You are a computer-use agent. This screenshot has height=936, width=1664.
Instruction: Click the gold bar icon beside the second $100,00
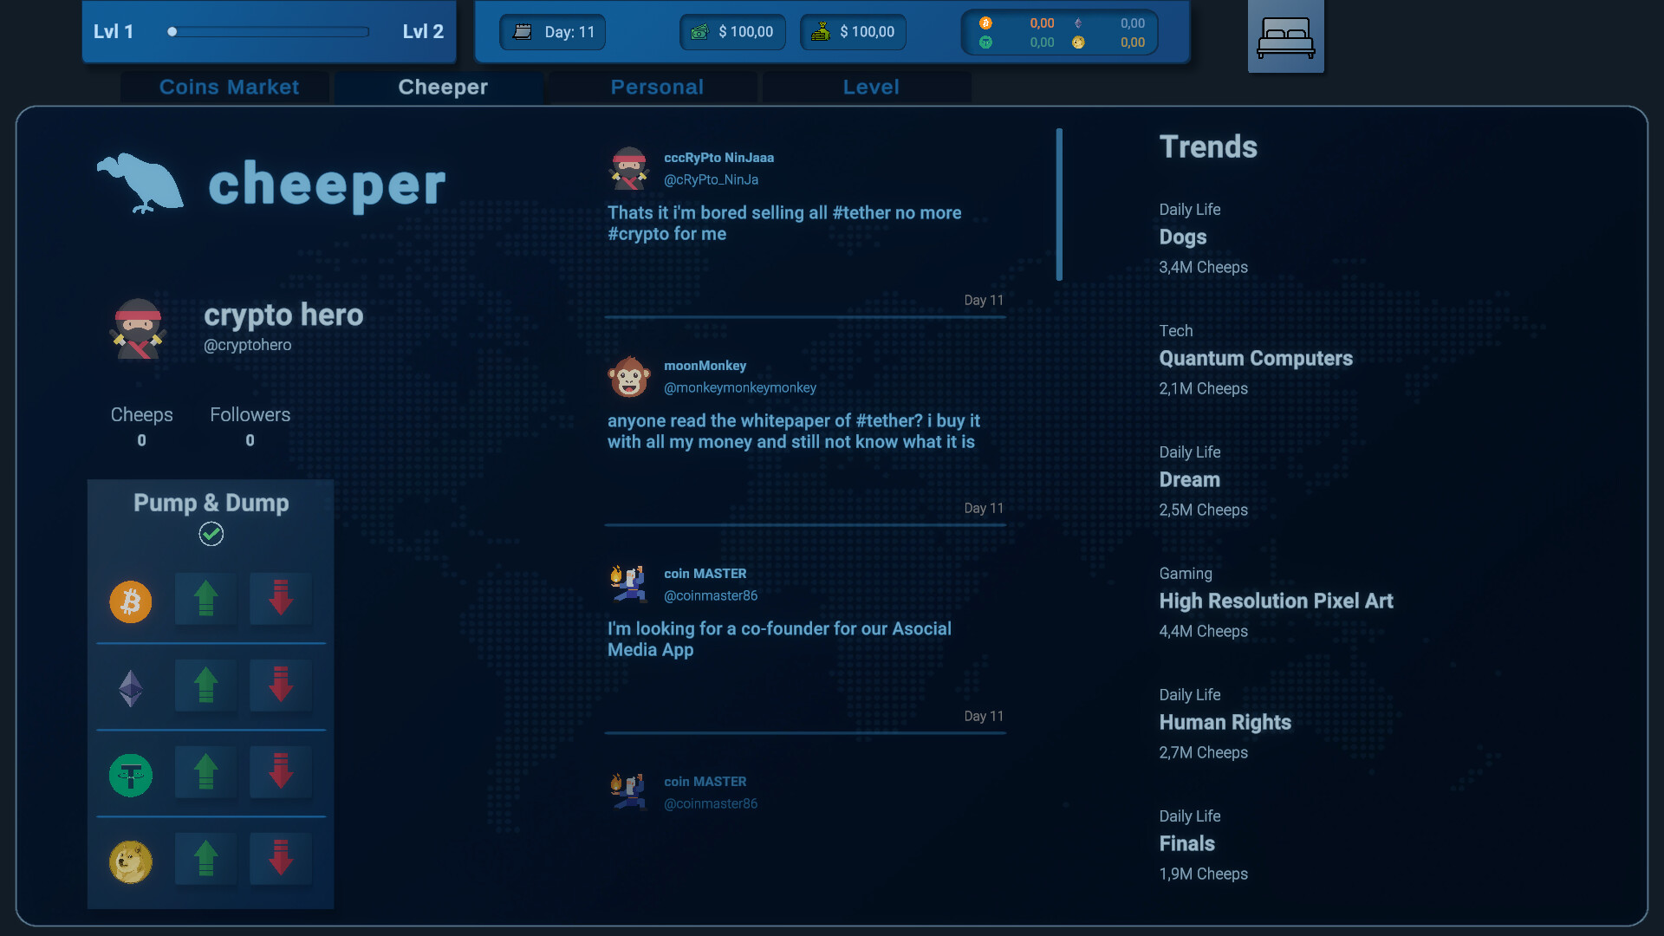coord(818,32)
